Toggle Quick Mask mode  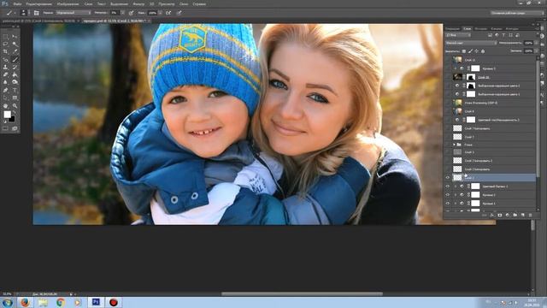(5, 129)
